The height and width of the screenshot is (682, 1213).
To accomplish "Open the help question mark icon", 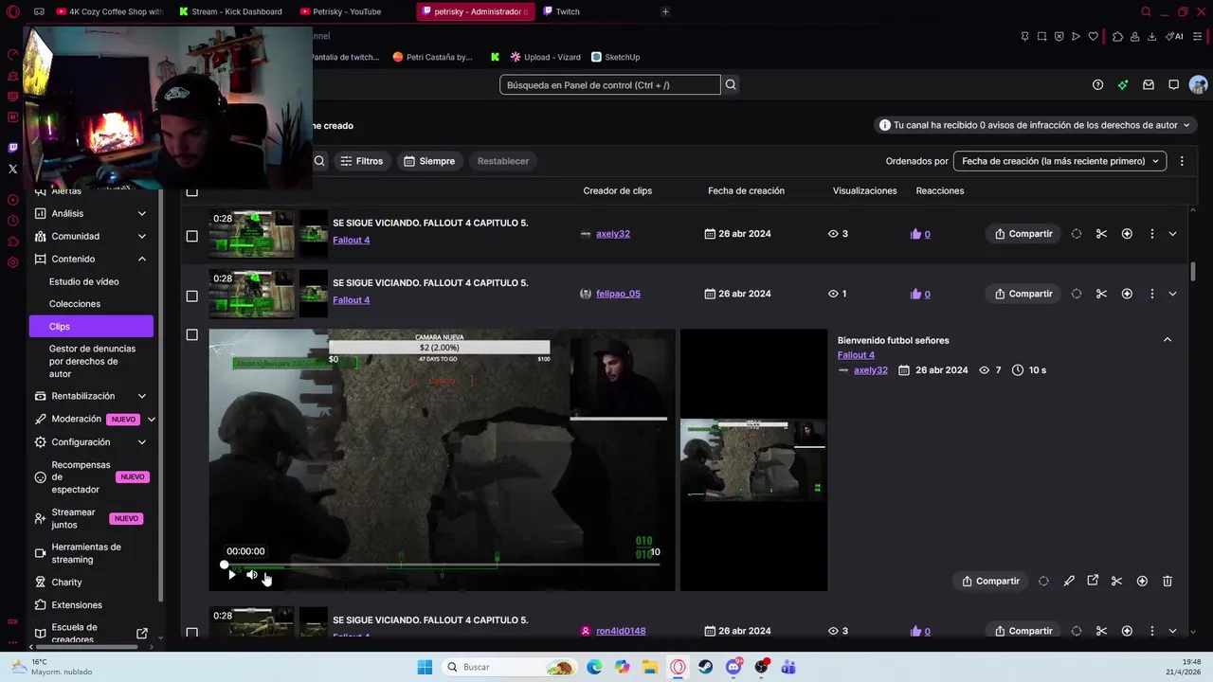I will (1097, 84).
